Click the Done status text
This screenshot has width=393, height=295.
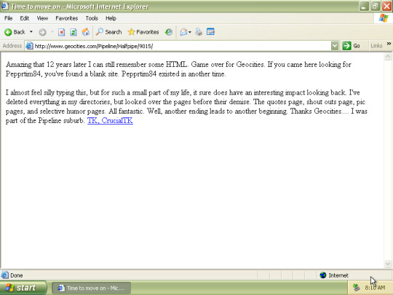click(17, 275)
